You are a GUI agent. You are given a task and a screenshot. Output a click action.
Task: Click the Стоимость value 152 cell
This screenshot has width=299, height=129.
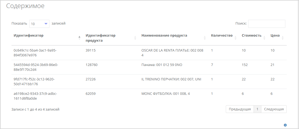245,65
